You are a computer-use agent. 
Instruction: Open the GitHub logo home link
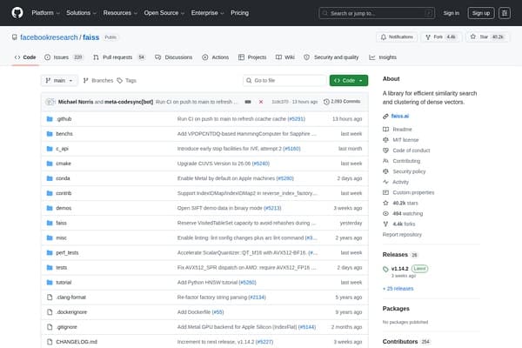tap(17, 13)
